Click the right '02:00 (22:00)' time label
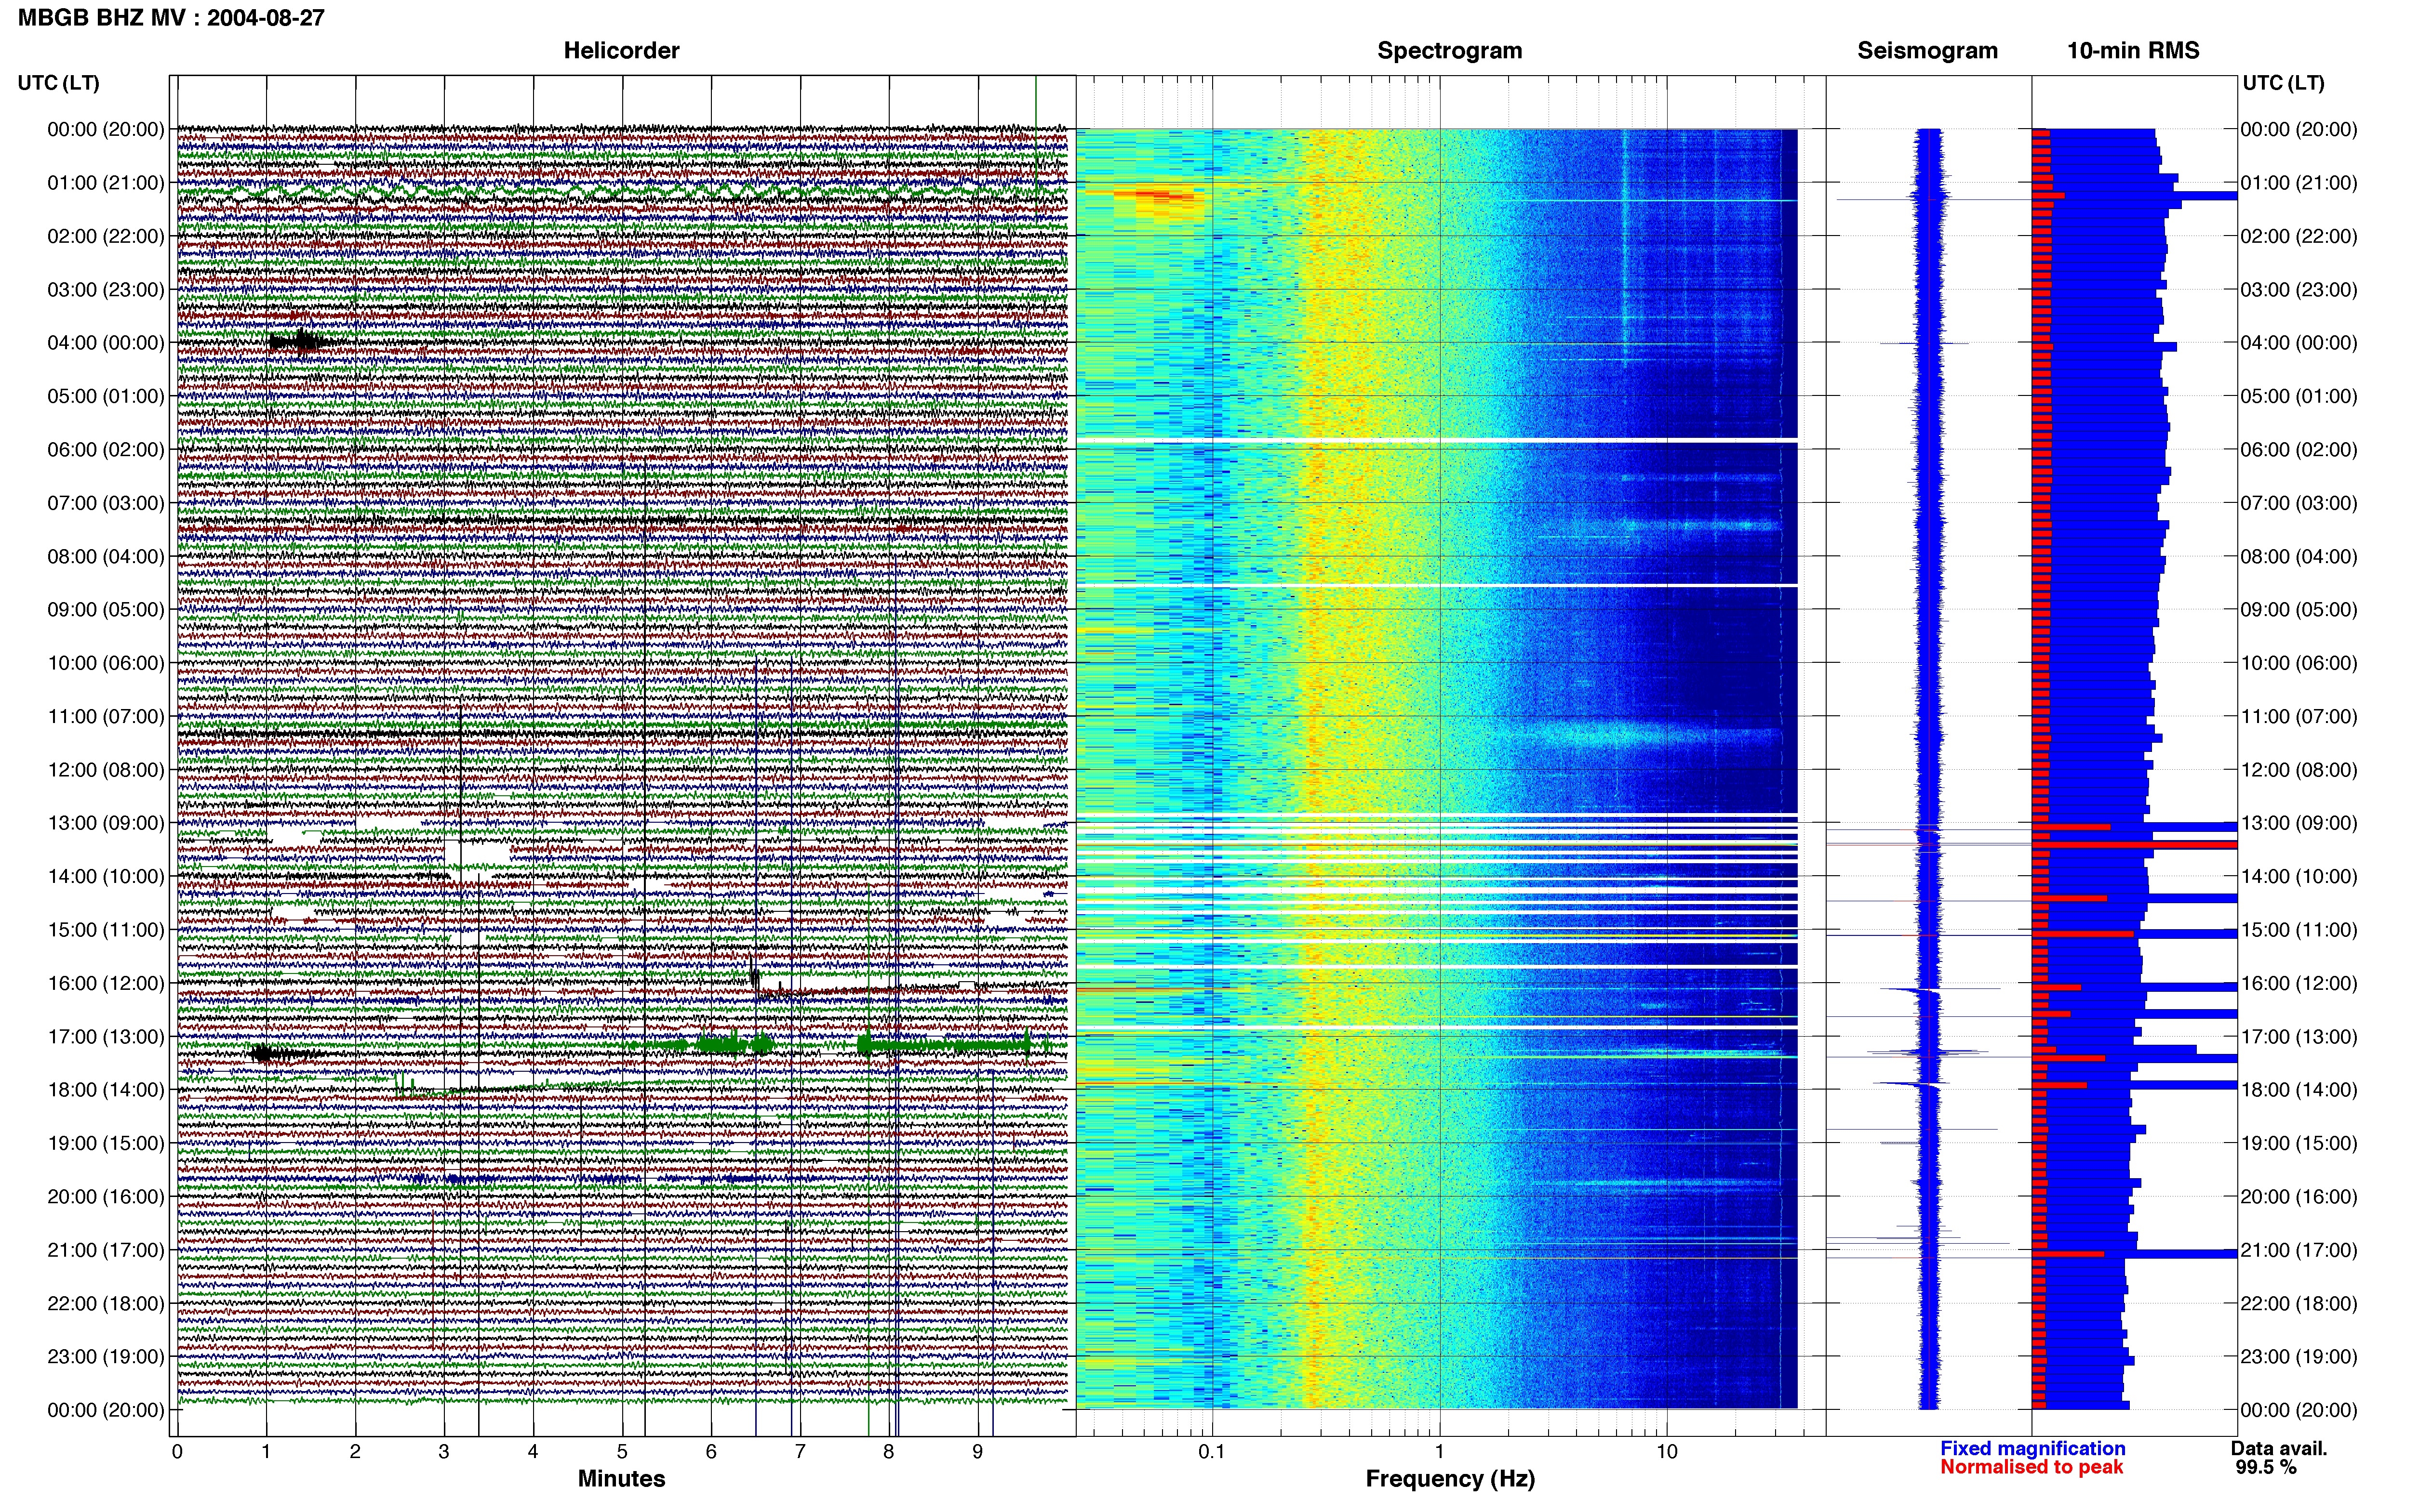2419x1512 pixels. [2299, 236]
